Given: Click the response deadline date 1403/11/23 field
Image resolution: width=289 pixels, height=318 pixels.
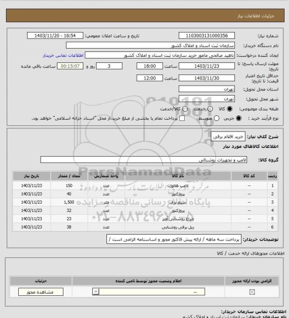Looking at the screenshot, I should point(207,66).
